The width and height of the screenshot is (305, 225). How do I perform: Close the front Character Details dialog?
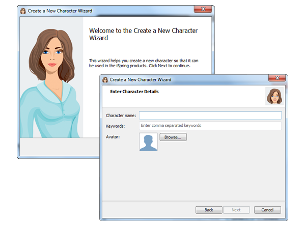(x=277, y=78)
